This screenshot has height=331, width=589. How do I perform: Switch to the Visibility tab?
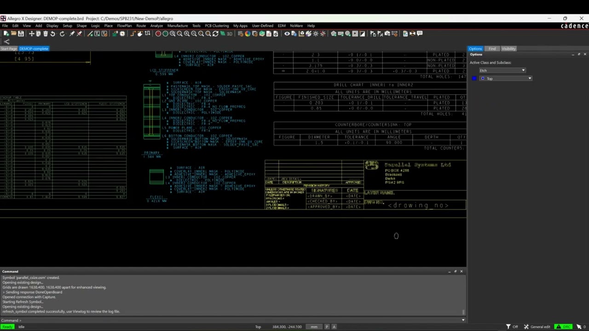(508, 49)
